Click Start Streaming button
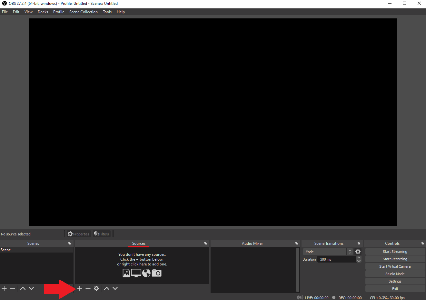 (395, 252)
